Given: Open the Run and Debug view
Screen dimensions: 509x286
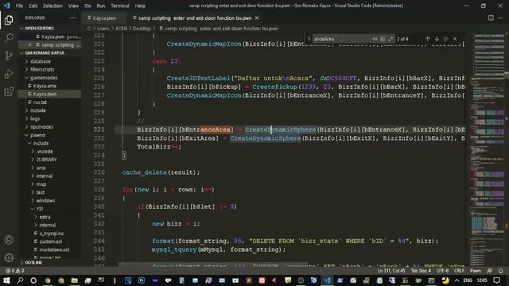Looking at the screenshot, I should tap(9, 74).
